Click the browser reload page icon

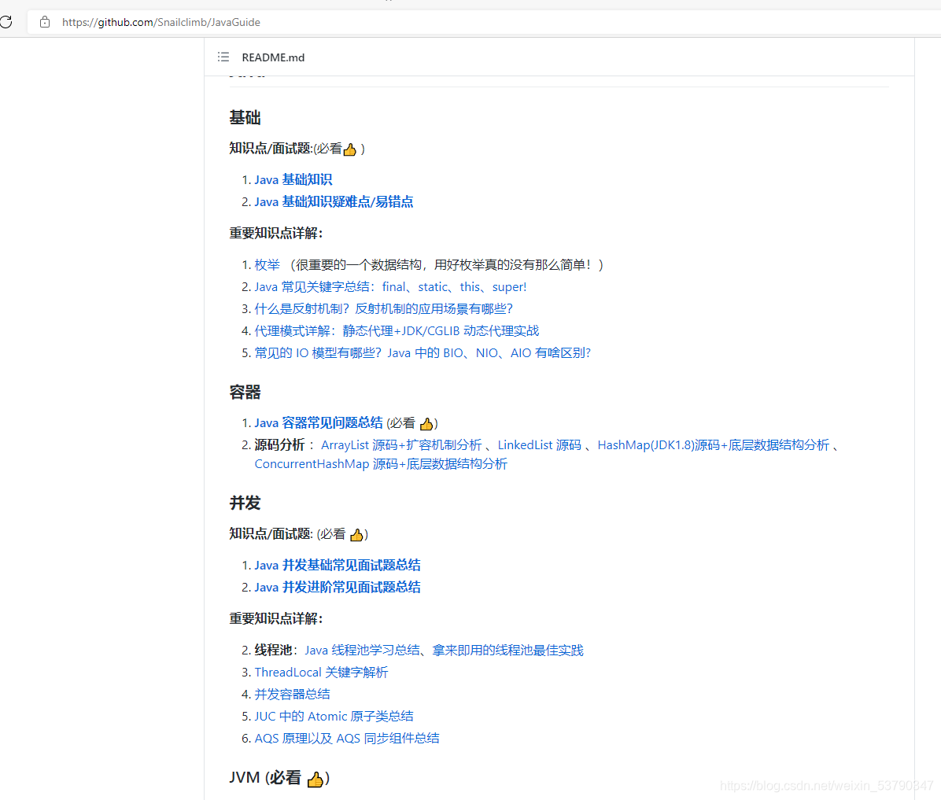pyautogui.click(x=6, y=21)
